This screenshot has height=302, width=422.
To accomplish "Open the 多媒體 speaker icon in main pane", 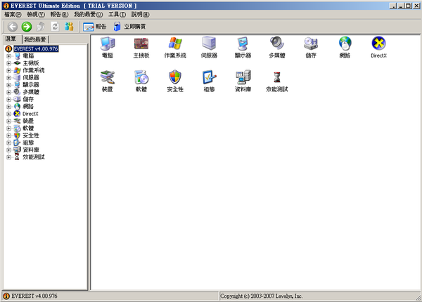I will click(276, 47).
